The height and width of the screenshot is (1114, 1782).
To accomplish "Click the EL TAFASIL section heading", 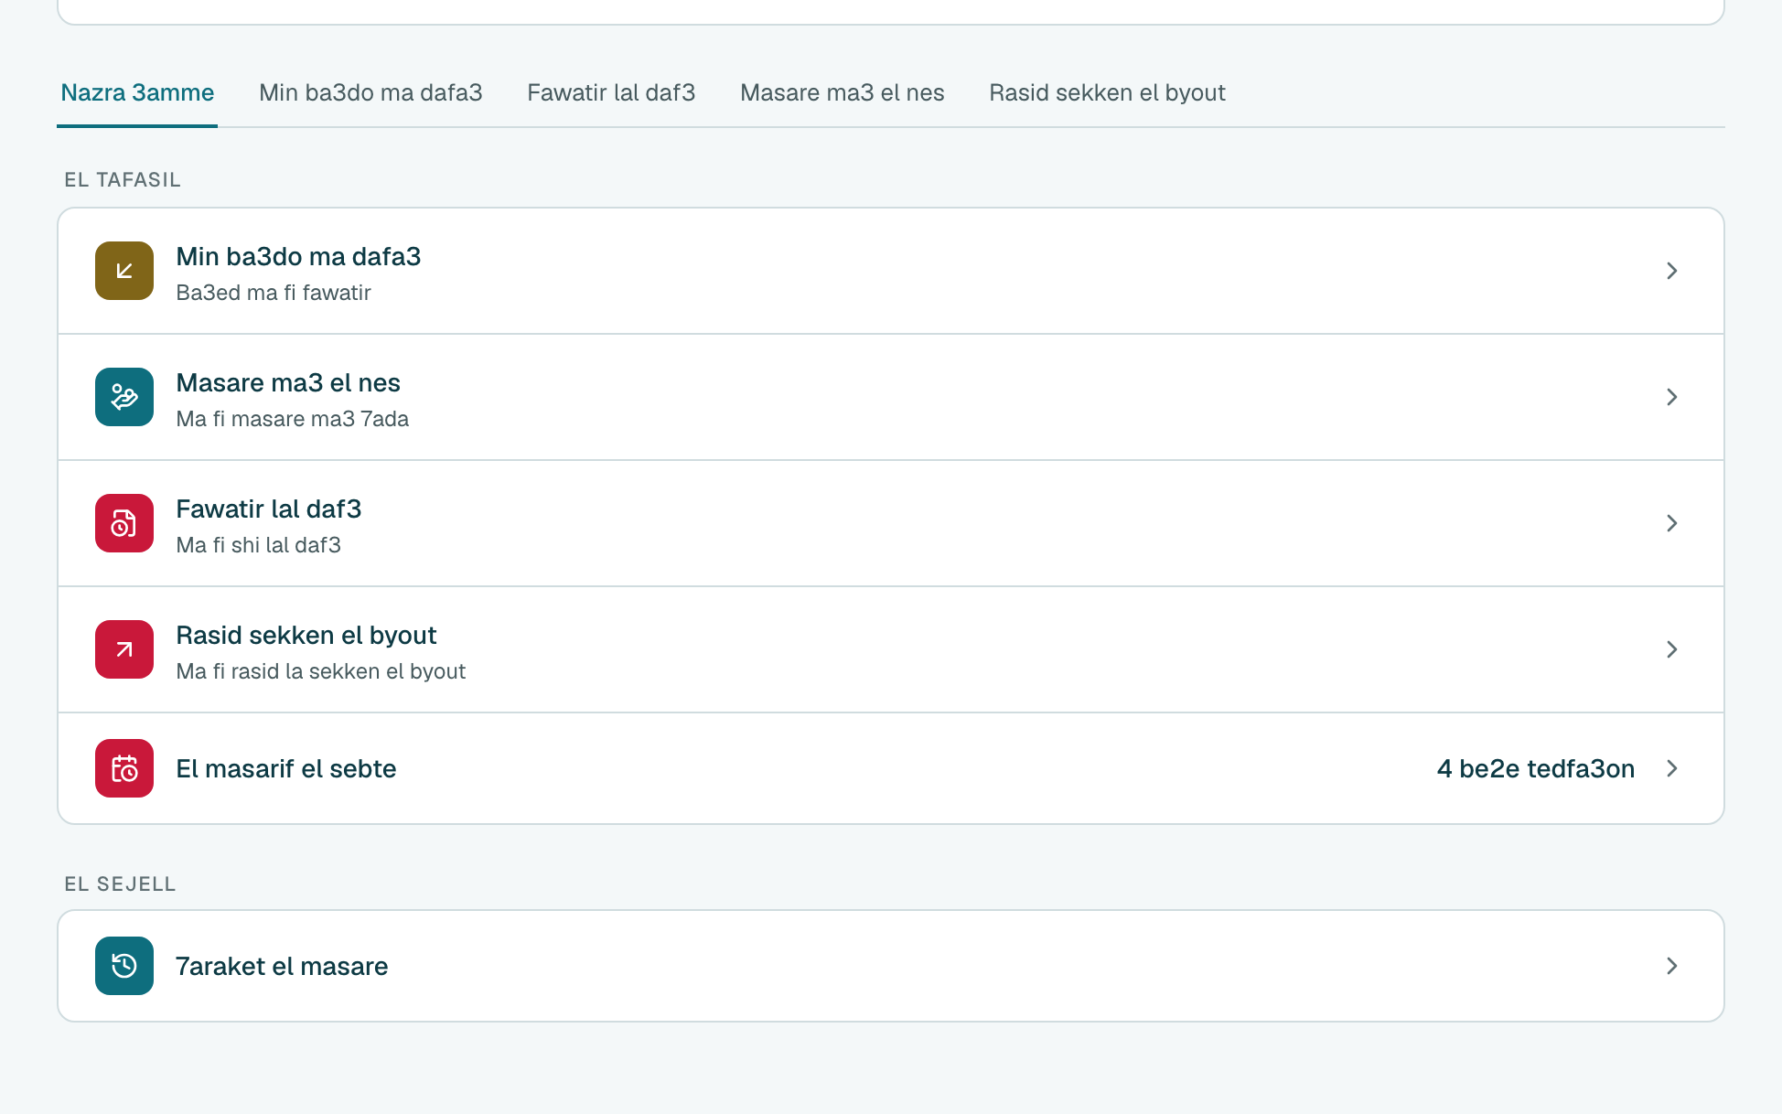I will pyautogui.click(x=123, y=179).
